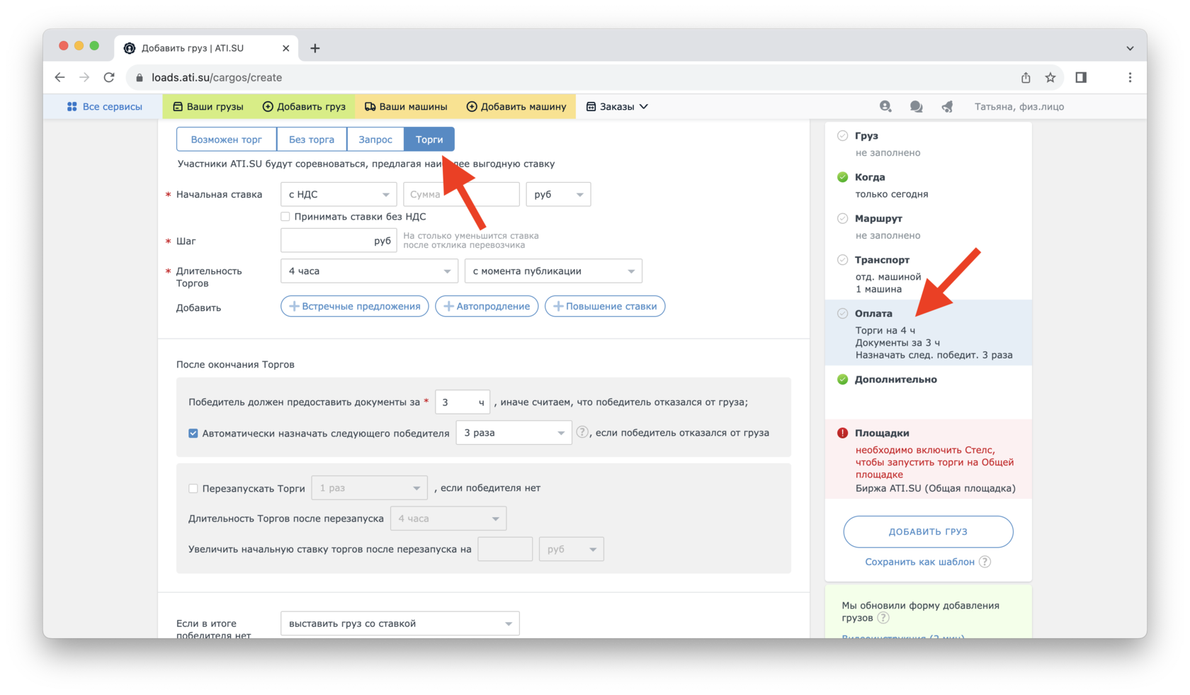The width and height of the screenshot is (1190, 695).
Task: Enable Принимать ставки без НДС
Action: [x=285, y=217]
